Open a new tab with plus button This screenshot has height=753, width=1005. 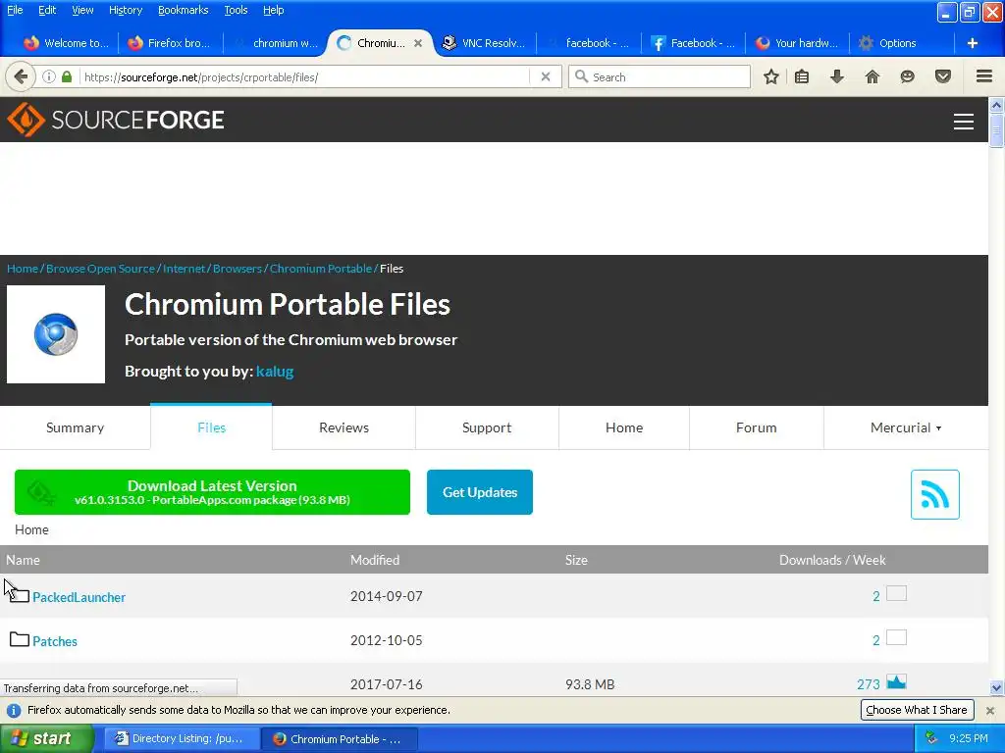click(x=973, y=43)
